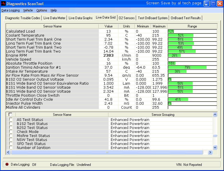
Task: Open the O2 Sensors tab
Action: (126, 18)
